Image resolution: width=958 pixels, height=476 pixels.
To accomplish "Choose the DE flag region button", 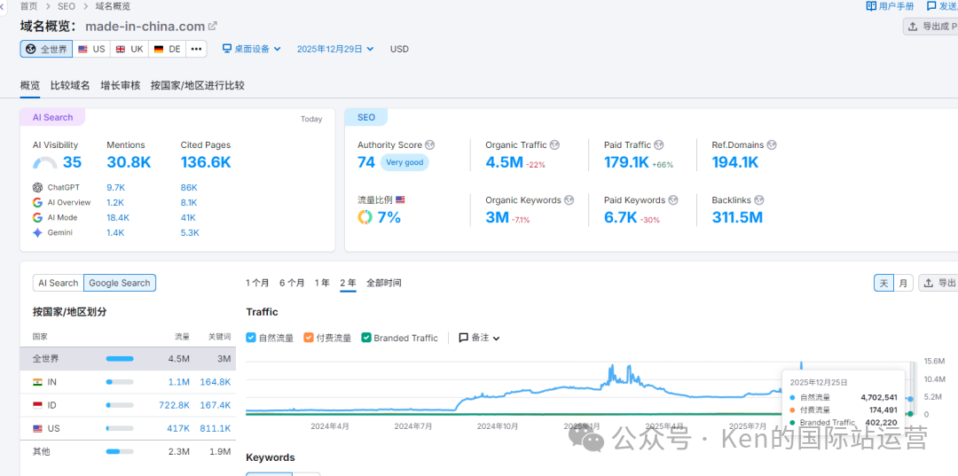I will [x=168, y=50].
